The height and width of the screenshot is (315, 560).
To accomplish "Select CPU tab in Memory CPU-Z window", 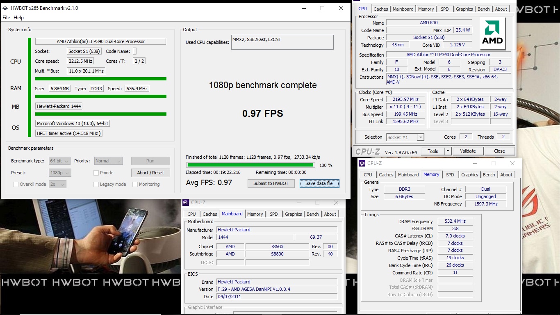I will [x=368, y=175].
